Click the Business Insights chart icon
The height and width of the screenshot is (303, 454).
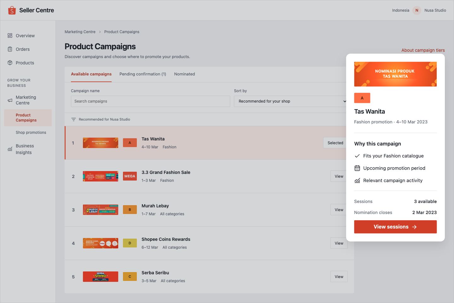pyautogui.click(x=10, y=149)
